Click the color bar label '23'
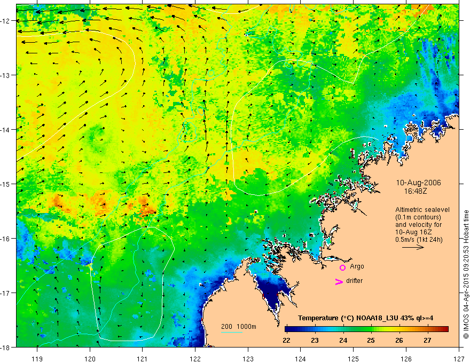This screenshot has height=363, width=470. click(x=315, y=340)
